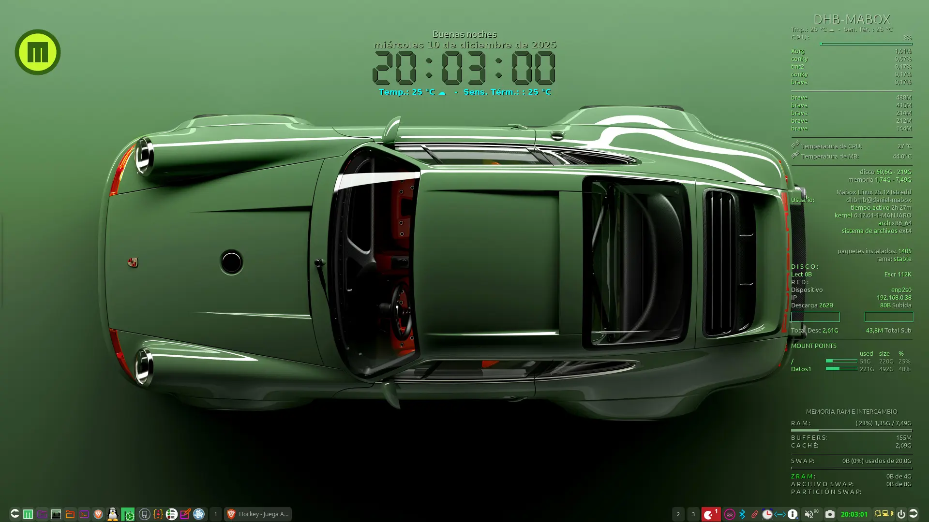
Task: Open the power exit menu
Action: coord(901,514)
